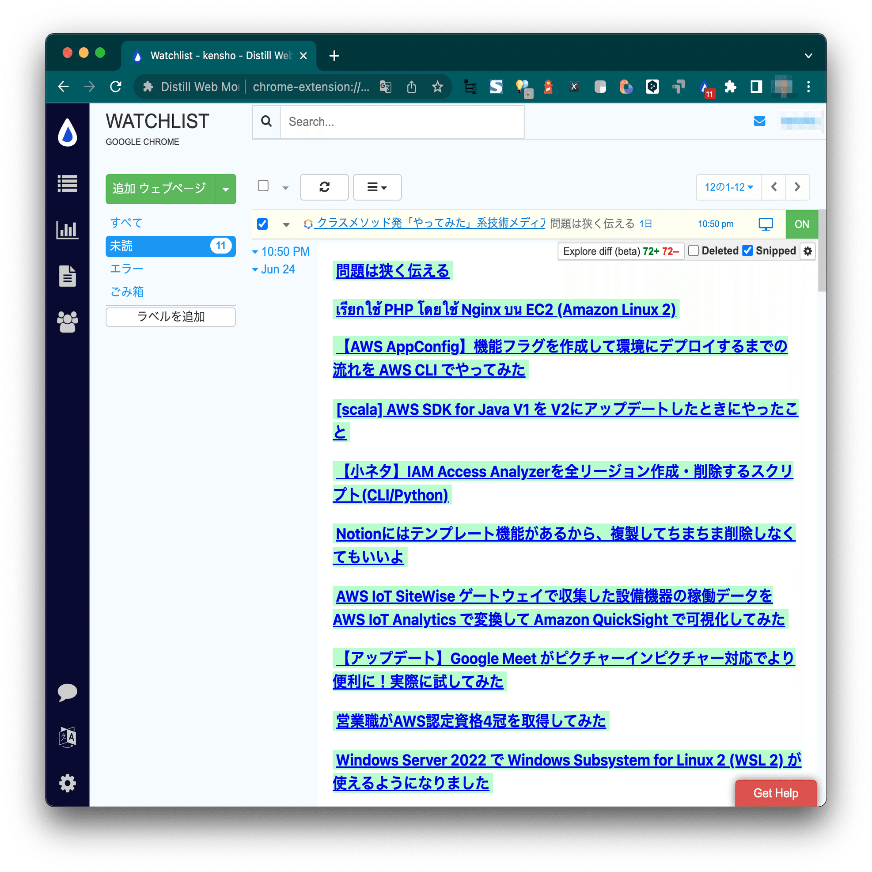
Task: Uncheck the クラスメソッド row checkbox
Action: [x=262, y=224]
